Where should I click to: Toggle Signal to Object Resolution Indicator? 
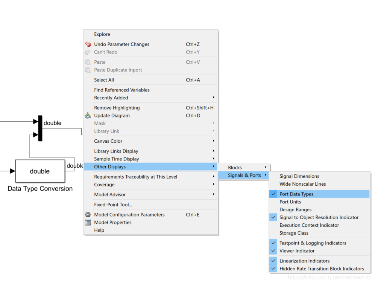319,217
